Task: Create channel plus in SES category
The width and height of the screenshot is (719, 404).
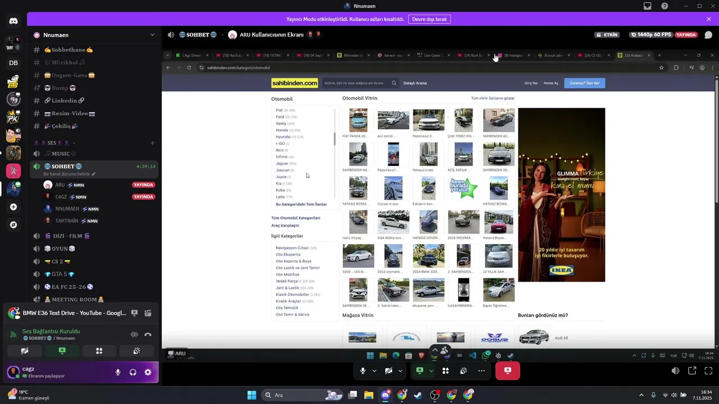Action: click(152, 143)
